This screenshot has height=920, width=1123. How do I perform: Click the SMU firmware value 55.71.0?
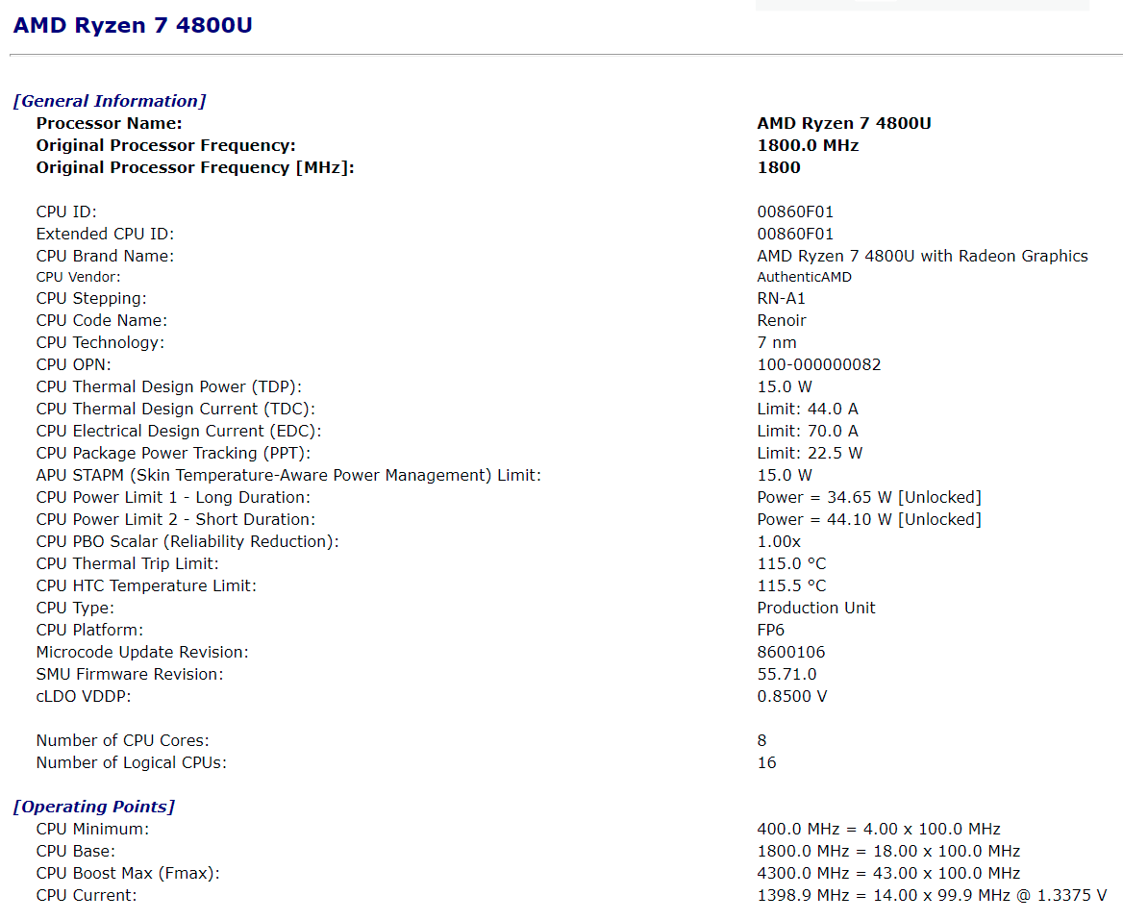[x=786, y=675]
